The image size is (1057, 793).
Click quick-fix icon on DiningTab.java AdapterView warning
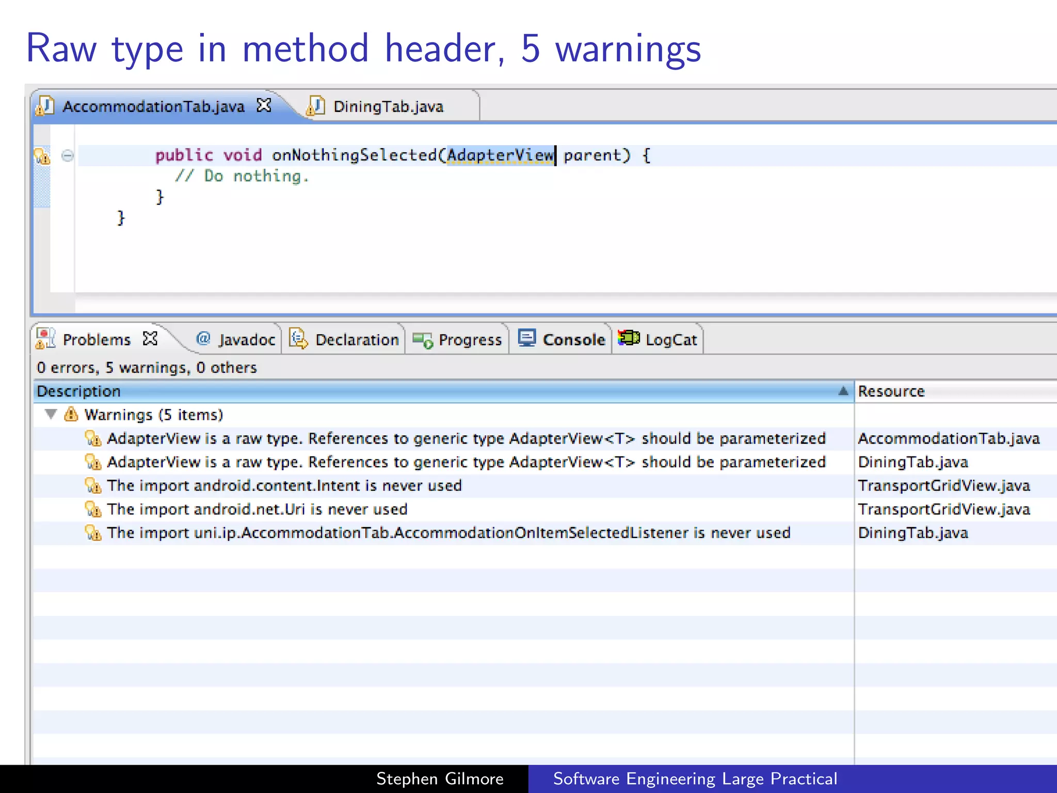pos(93,462)
